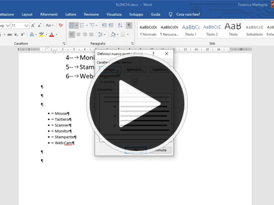The height and width of the screenshot is (205, 274).
Task: Open the font color dropdown arrow
Action: (x=57, y=35)
